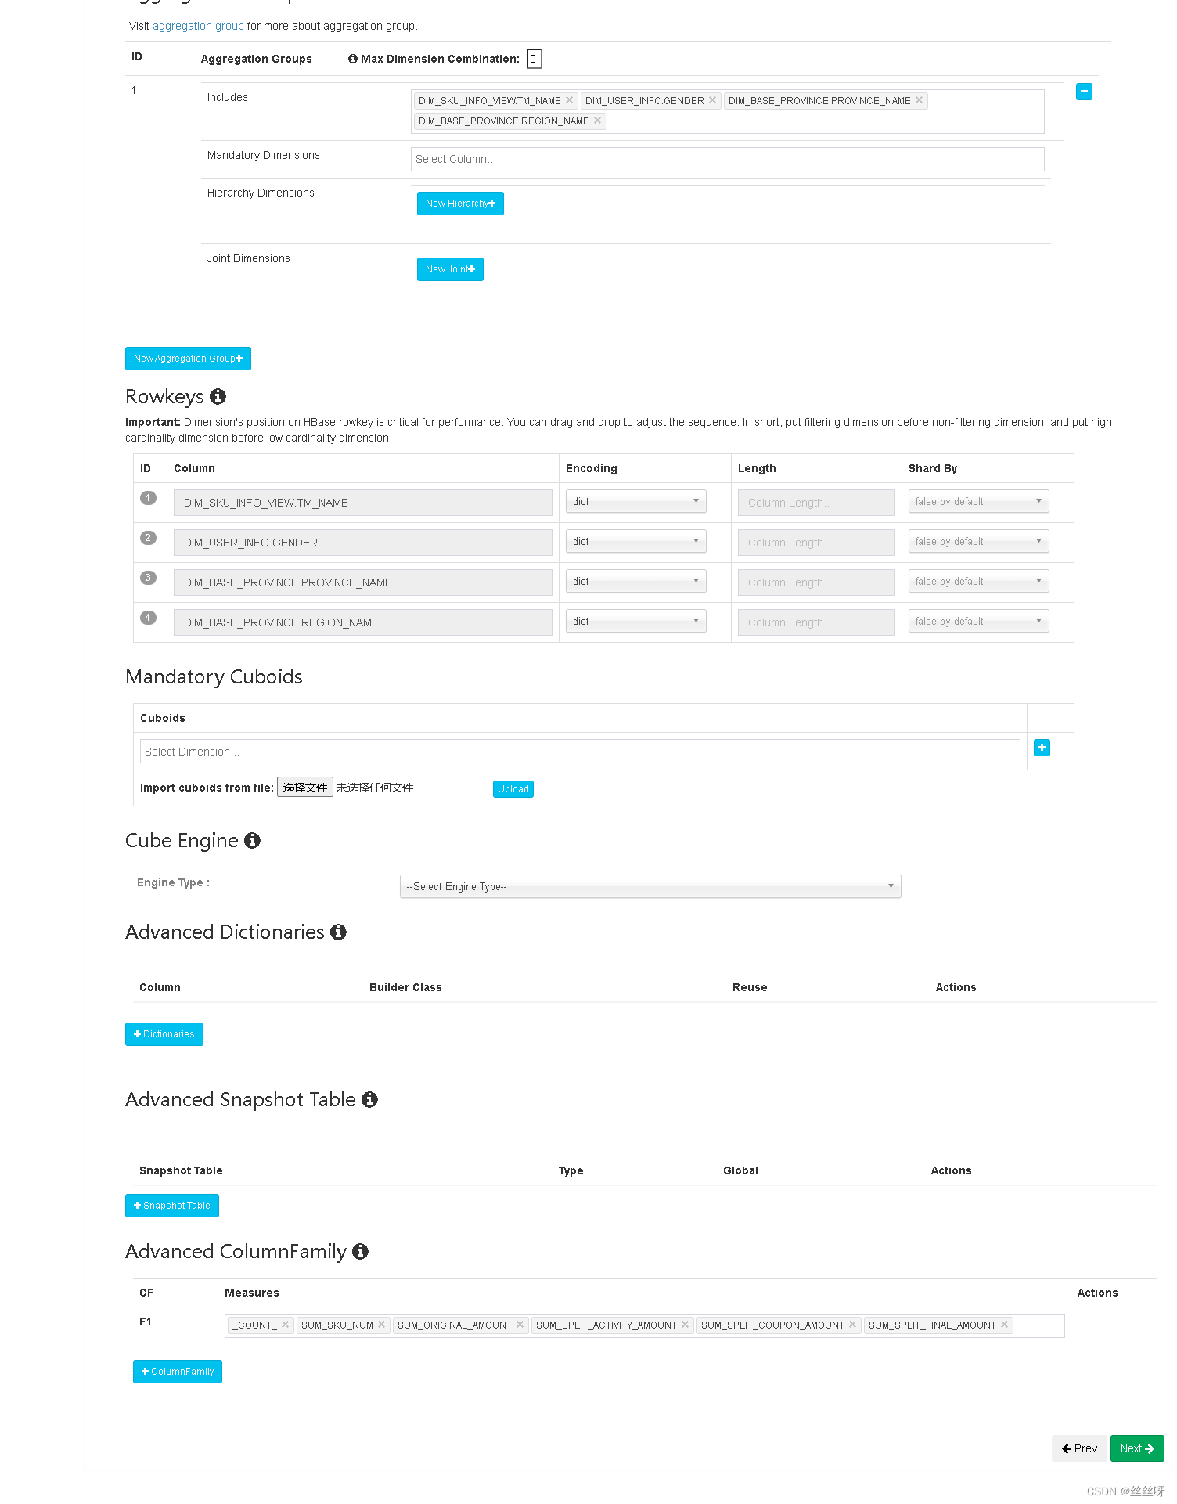Open encoding dropdown for TM_NAME rowkey

tap(635, 501)
